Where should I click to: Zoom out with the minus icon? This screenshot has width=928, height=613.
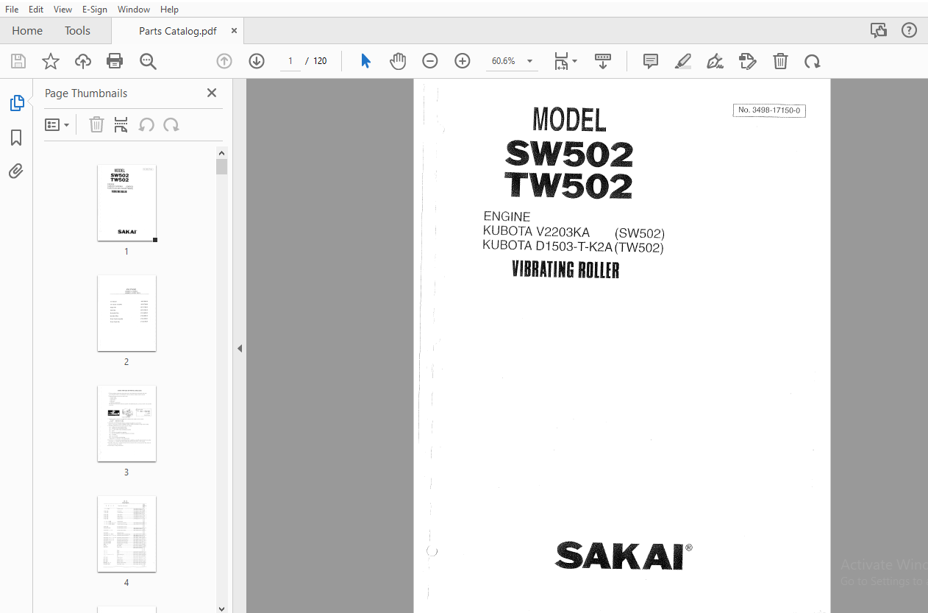pyautogui.click(x=430, y=61)
